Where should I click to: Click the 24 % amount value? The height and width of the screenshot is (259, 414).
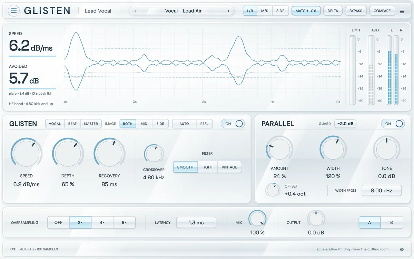pos(279,176)
